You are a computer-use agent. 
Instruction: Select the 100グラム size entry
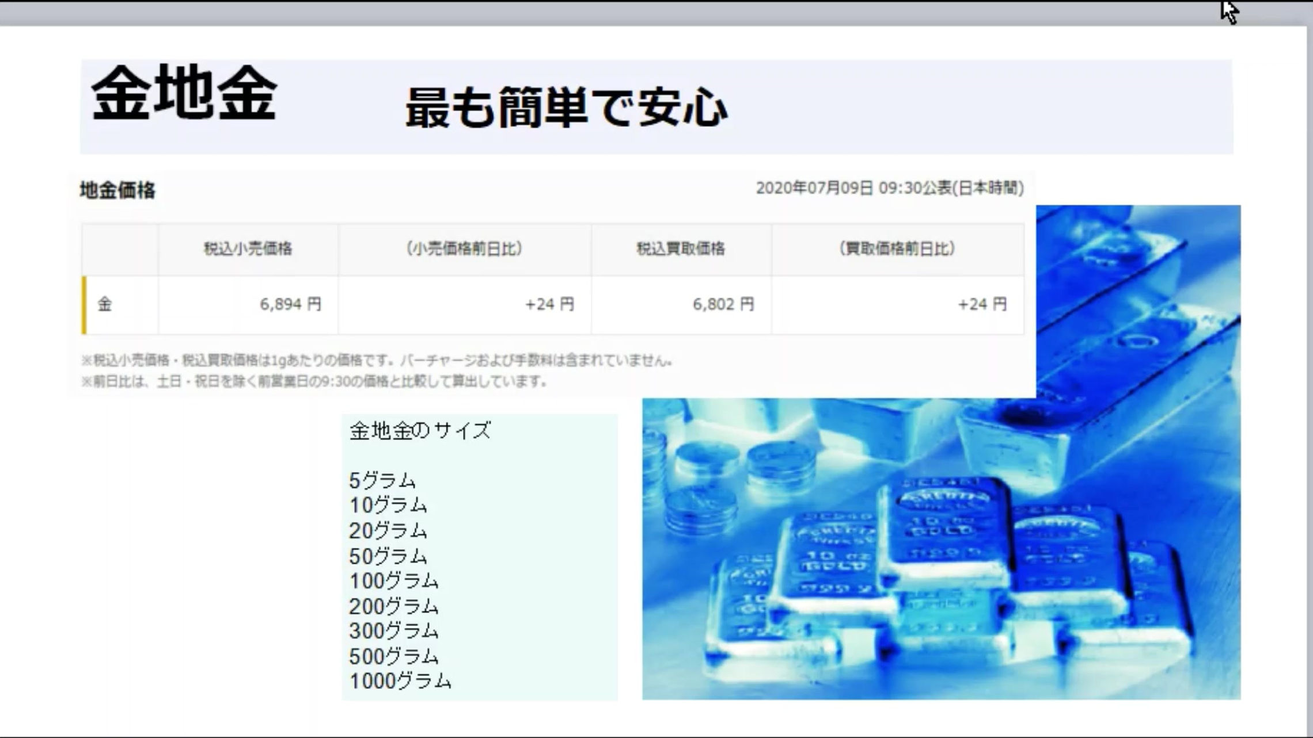(x=394, y=581)
